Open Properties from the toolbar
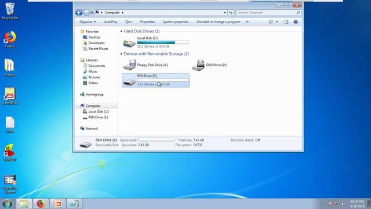Viewport: 371px width, 209px height. pos(147,22)
